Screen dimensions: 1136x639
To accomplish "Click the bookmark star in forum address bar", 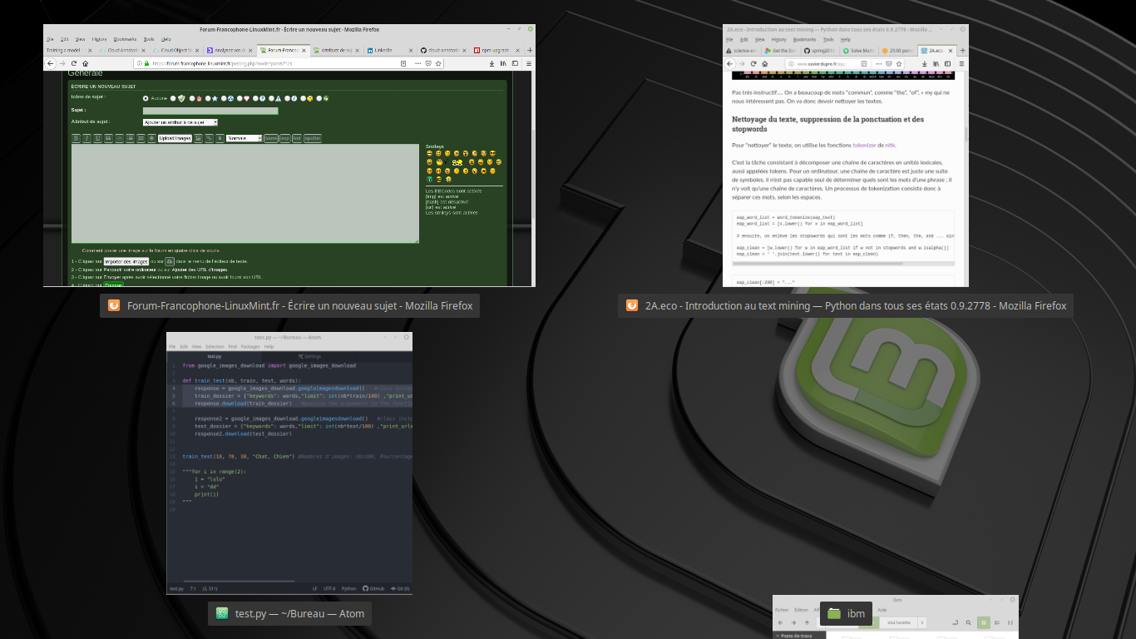I will pyautogui.click(x=438, y=63).
